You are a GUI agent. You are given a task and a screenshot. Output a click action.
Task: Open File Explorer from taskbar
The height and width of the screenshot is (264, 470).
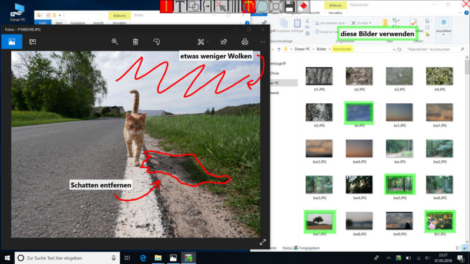[158, 258]
